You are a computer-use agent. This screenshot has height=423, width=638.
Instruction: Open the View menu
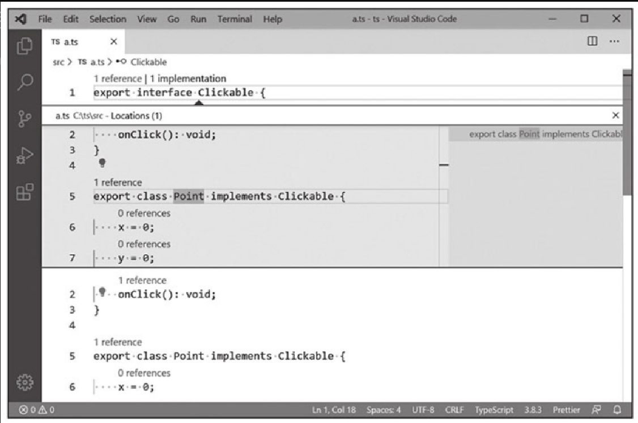[147, 19]
